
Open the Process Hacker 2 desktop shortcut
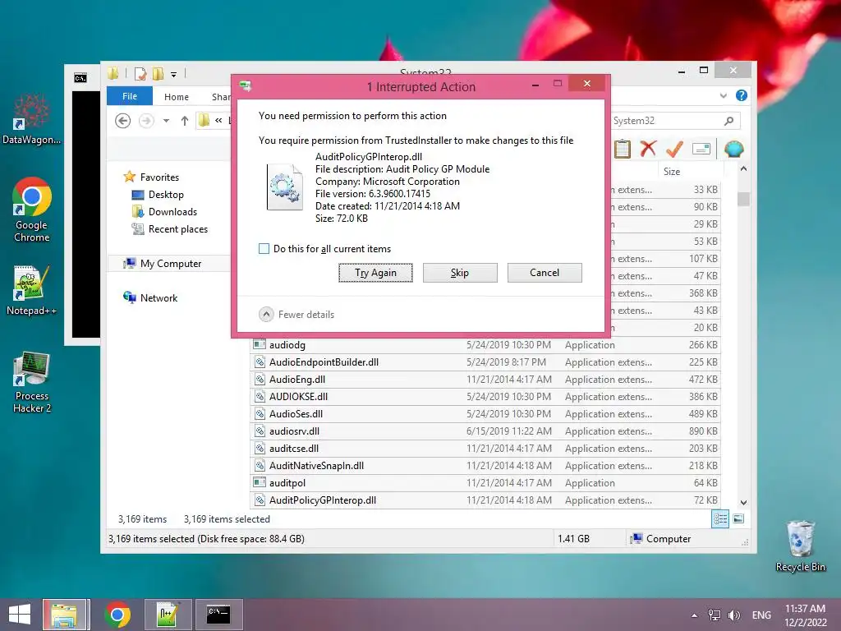click(32, 382)
